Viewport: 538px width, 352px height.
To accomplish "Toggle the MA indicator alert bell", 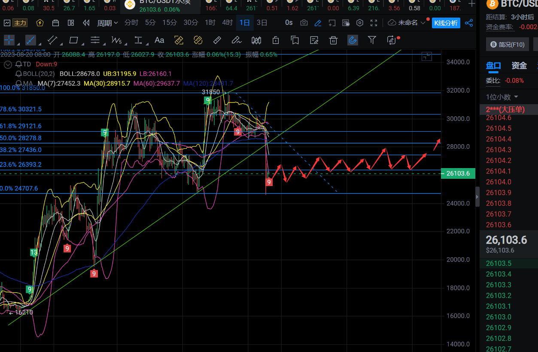I will pos(18,83).
